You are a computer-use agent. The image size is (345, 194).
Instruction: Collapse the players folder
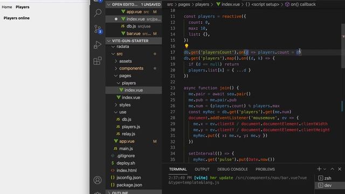134,83
